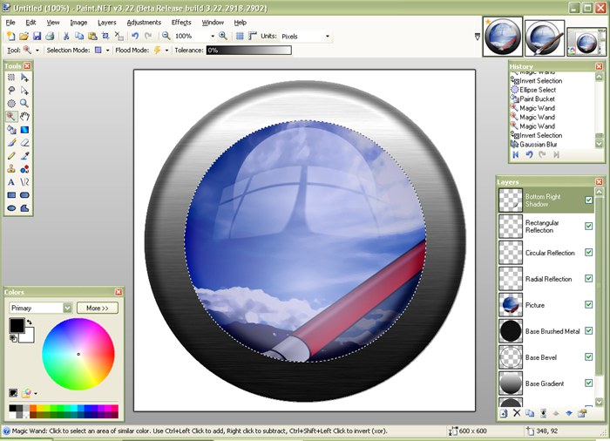Open the Image menu
This screenshot has width=610, height=441.
(x=78, y=23)
